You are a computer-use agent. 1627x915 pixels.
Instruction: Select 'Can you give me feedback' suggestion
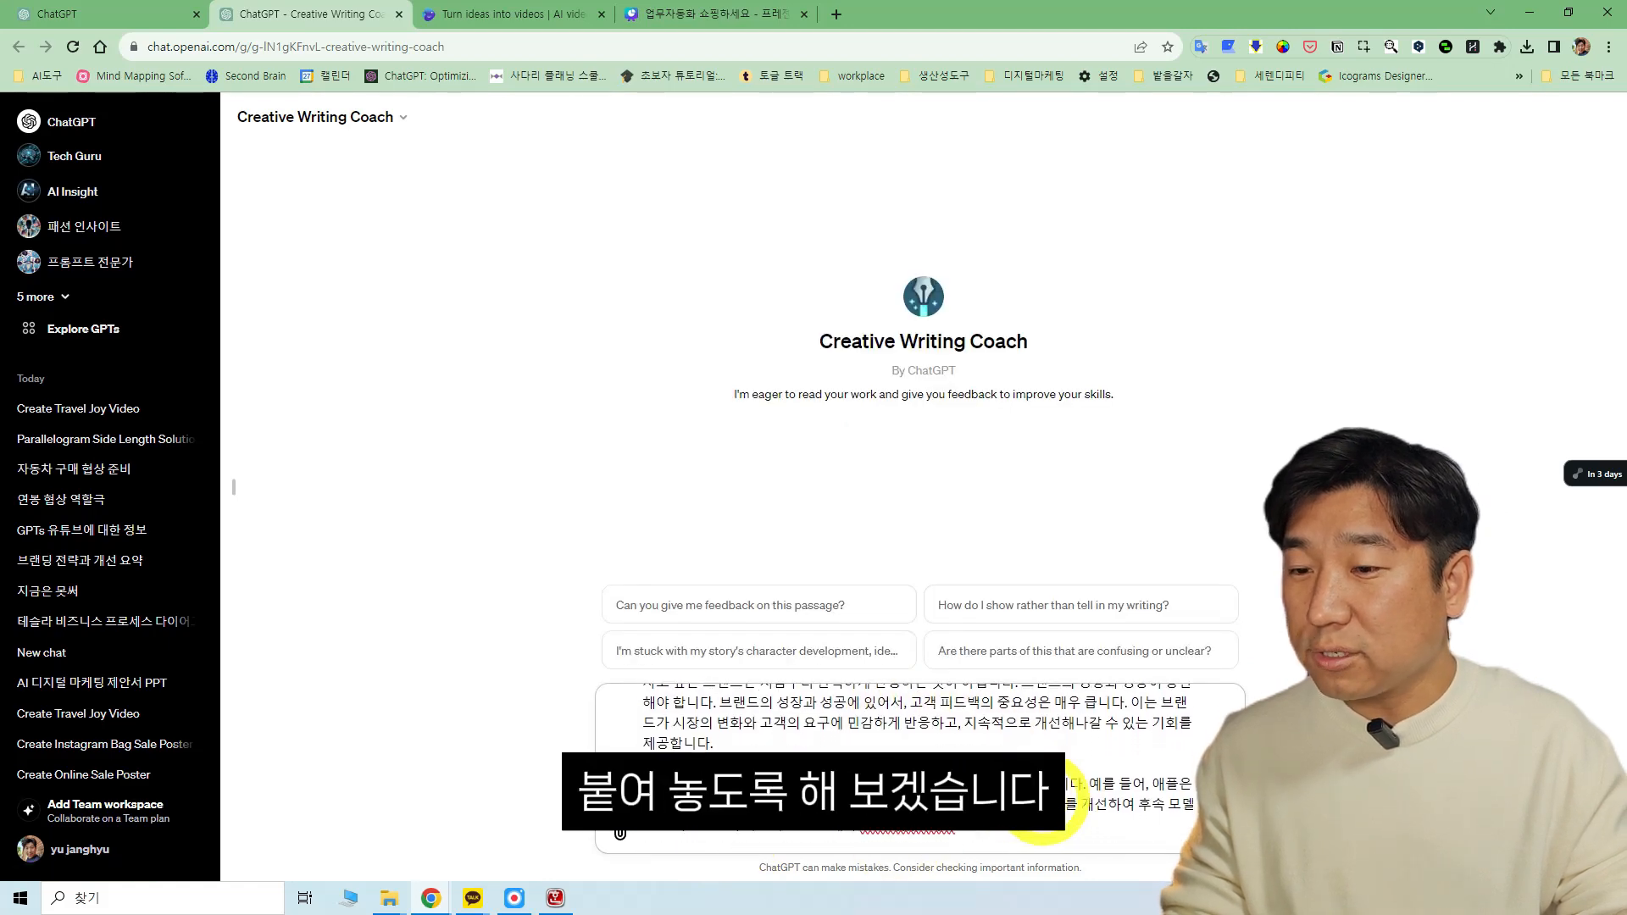[758, 605]
